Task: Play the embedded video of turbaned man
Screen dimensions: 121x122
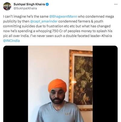Action: (x=60, y=84)
